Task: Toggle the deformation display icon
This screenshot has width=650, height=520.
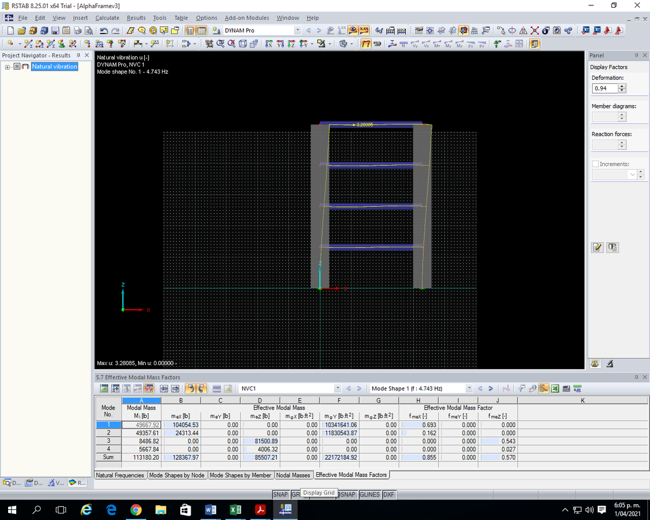Action: tap(366, 43)
